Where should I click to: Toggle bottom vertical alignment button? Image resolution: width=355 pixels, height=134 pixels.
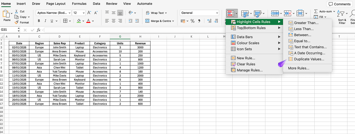pyautogui.click(x=120, y=13)
